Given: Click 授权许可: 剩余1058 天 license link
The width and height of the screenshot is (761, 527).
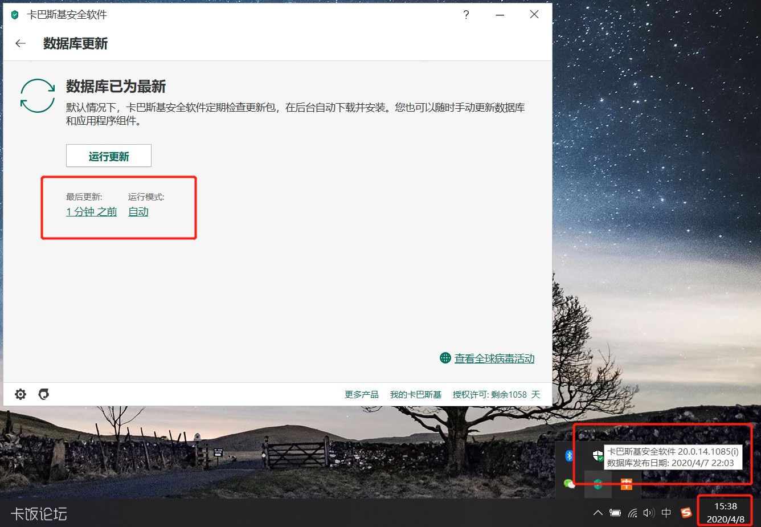Looking at the screenshot, I should coord(496,394).
